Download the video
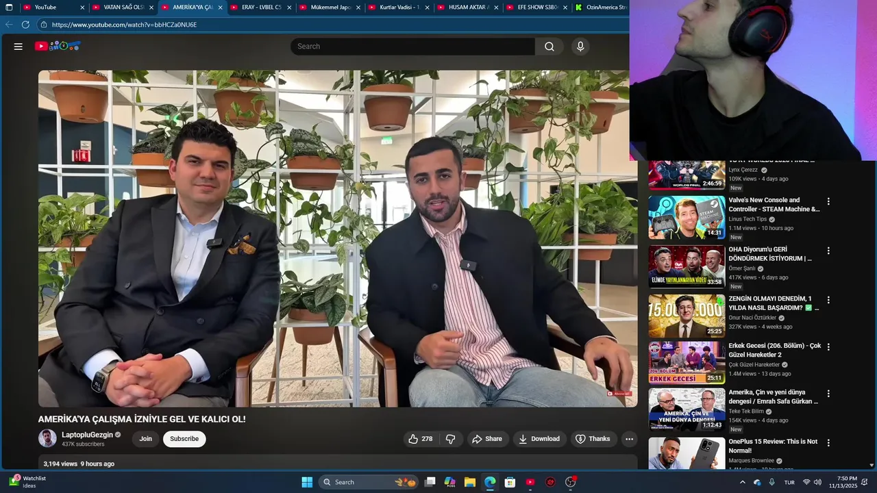 point(539,439)
